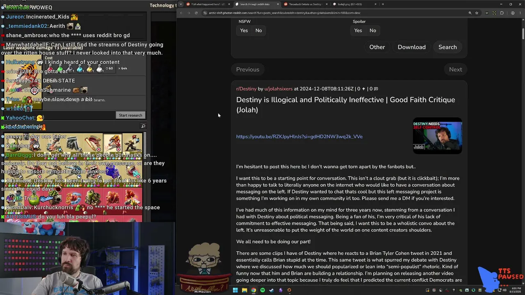525x295 pixels.
Task: Click the Other button
Action: click(x=377, y=47)
